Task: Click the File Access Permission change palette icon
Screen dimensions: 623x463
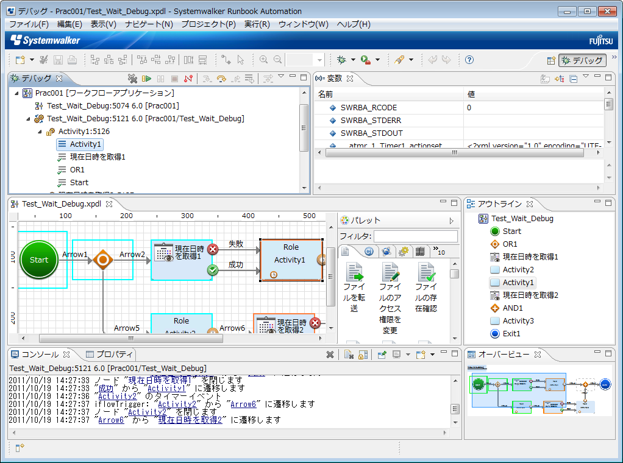Action: [x=390, y=299]
